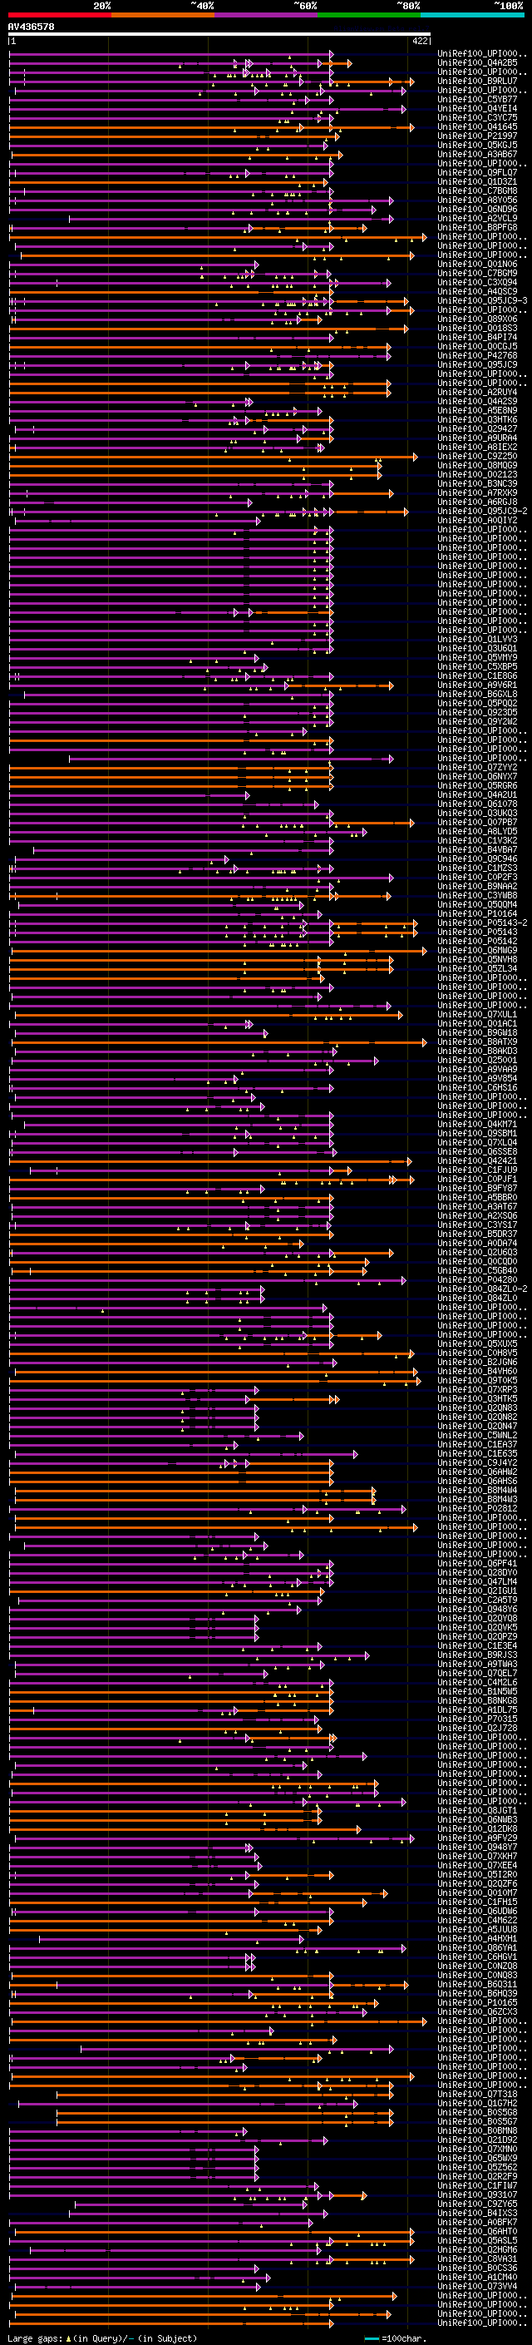Click the UniRef100_Q2U6Q3 entry
532x2345 pixels.
tap(476, 1252)
